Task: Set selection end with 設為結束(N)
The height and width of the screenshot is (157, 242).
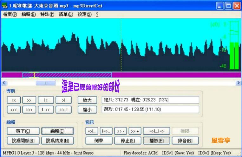Action: coord(57,141)
